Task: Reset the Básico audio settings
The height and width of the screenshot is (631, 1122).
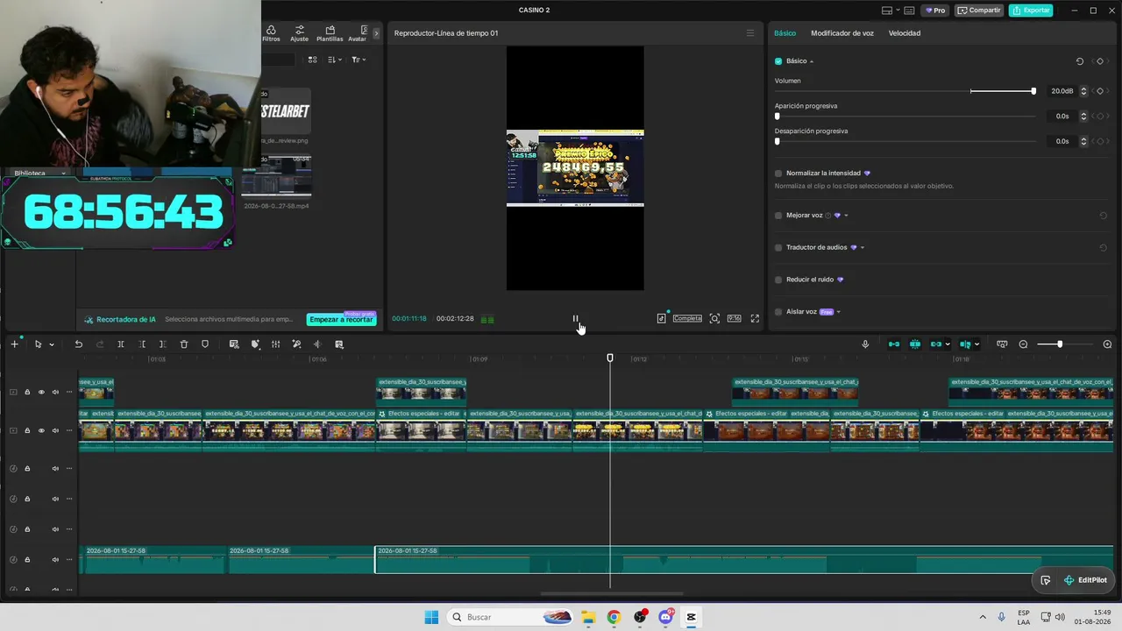Action: click(x=1080, y=61)
